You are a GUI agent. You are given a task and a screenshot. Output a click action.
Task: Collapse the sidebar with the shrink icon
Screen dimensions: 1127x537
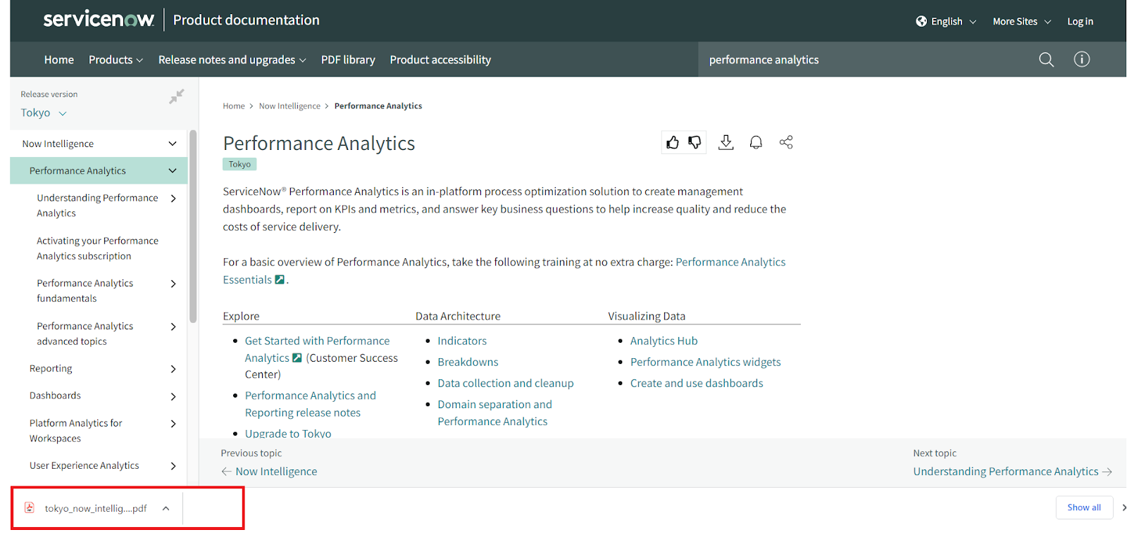(176, 96)
